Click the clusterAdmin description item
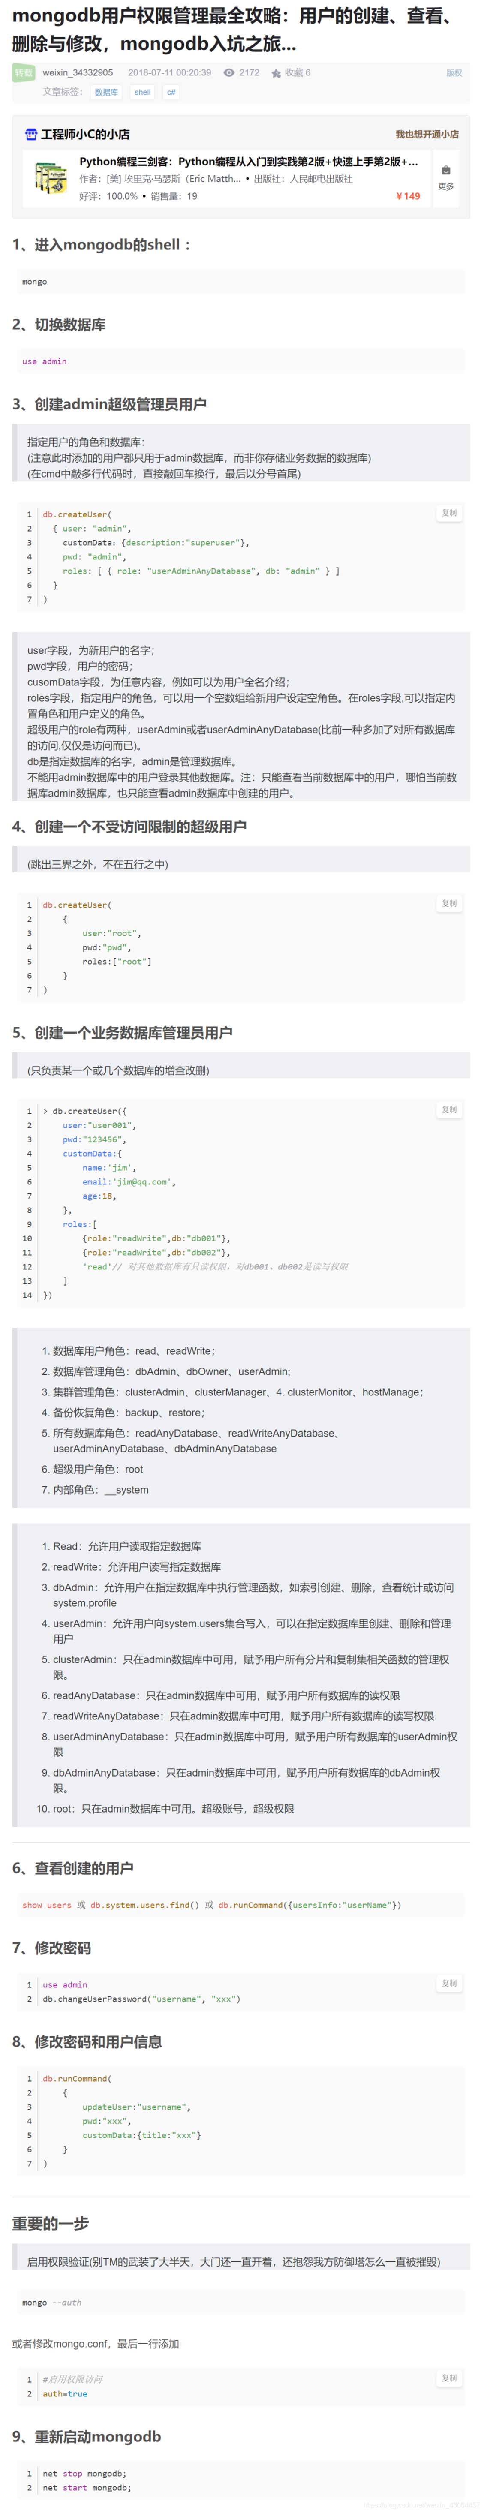Image resolution: width=484 pixels, height=2513 pixels. pos(251,1667)
